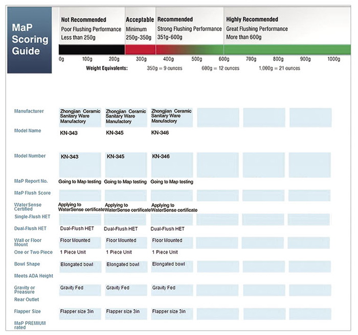Click the empty MaP Flush Score cell under KN-343
This screenshot has height=335, width=358.
(80, 196)
